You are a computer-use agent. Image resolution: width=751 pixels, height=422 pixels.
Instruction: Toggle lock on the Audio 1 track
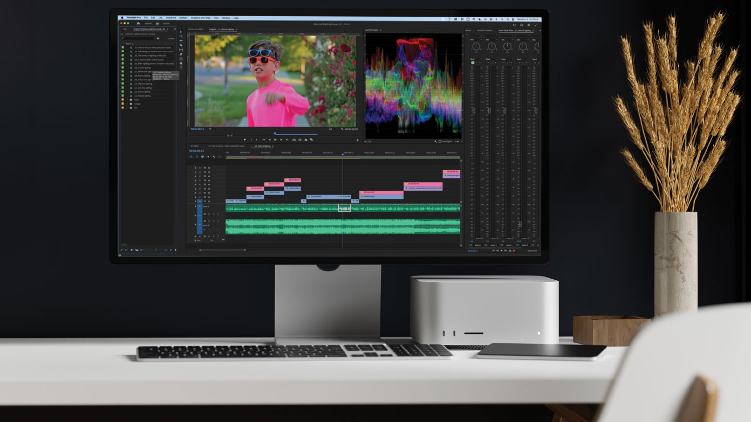pyautogui.click(x=195, y=206)
